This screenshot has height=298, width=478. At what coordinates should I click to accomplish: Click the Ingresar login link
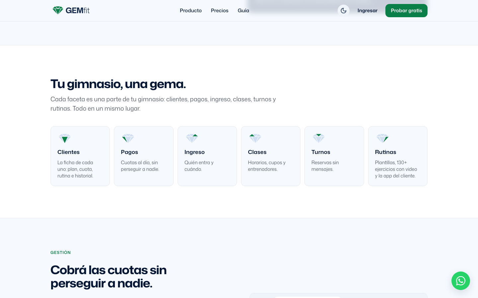[367, 11]
